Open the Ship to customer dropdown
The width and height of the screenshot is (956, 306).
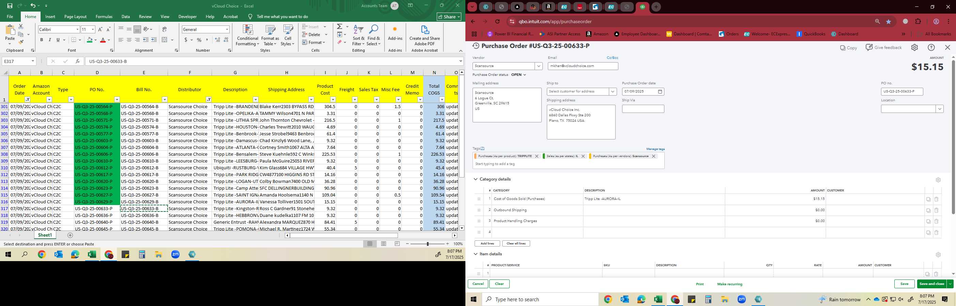[x=612, y=91]
